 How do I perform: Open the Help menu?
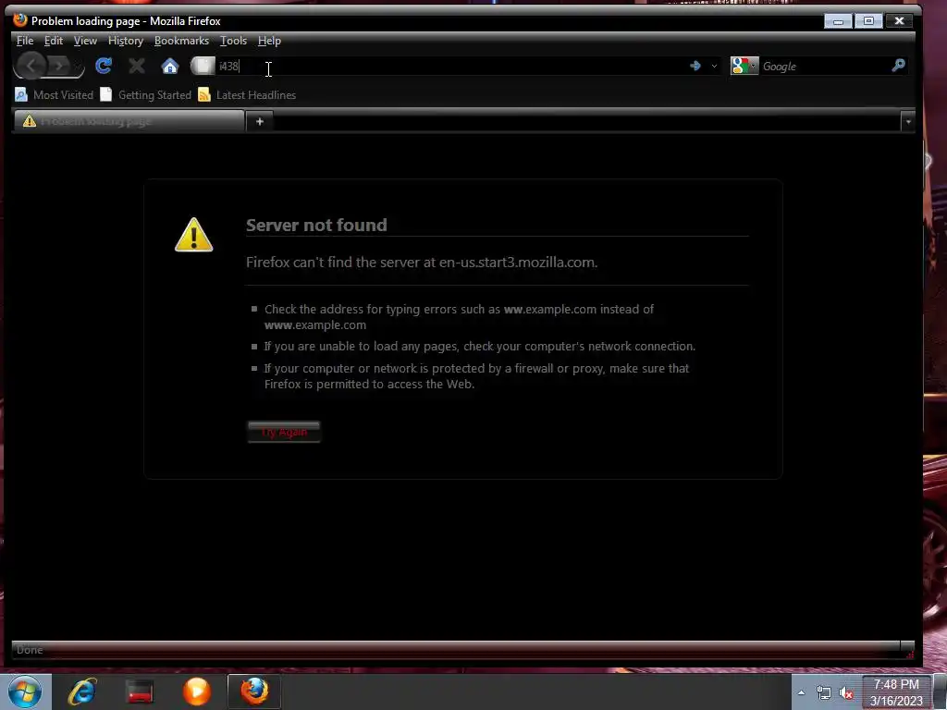click(x=269, y=41)
